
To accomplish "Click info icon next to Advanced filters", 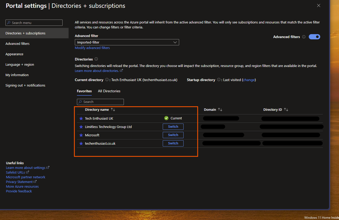I will [304, 37].
